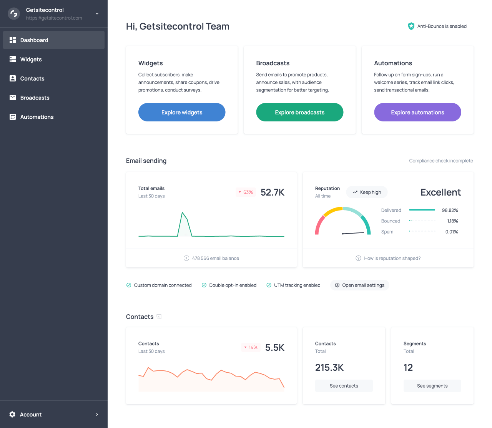492x428 pixels.
Task: Click the Delivered percentage progress bar
Action: 422,210
